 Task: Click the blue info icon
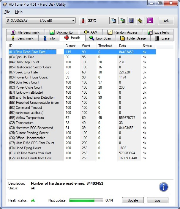pos(163,187)
